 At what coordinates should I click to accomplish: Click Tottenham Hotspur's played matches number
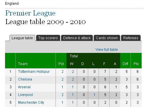pyautogui.click(x=62, y=72)
